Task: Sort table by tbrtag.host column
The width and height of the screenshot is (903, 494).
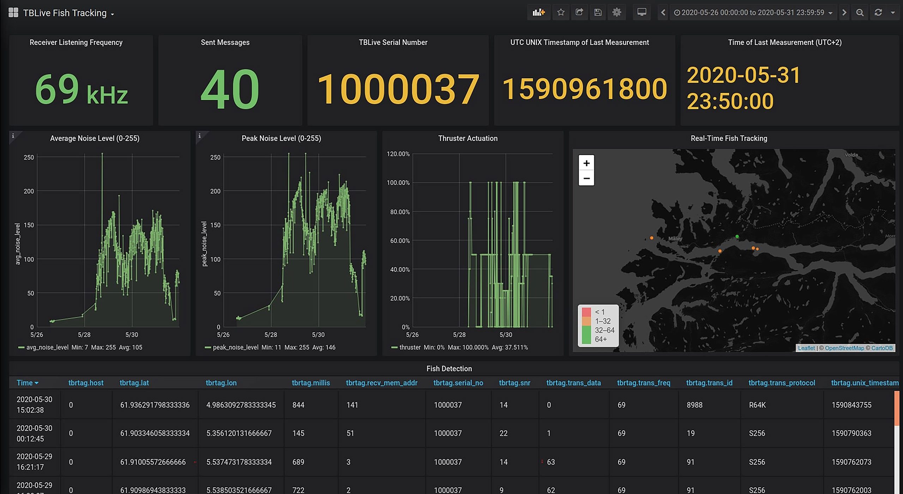Action: (x=86, y=383)
